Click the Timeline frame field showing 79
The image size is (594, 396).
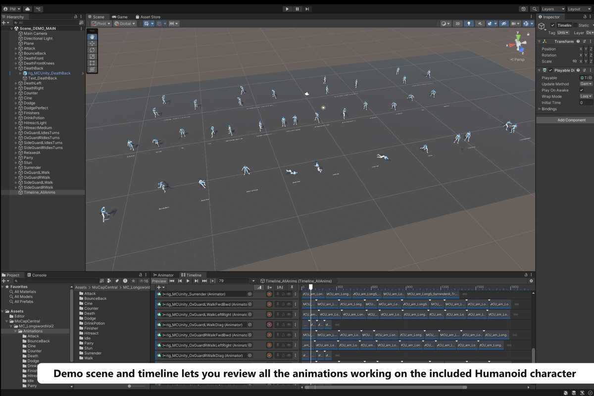(233, 280)
